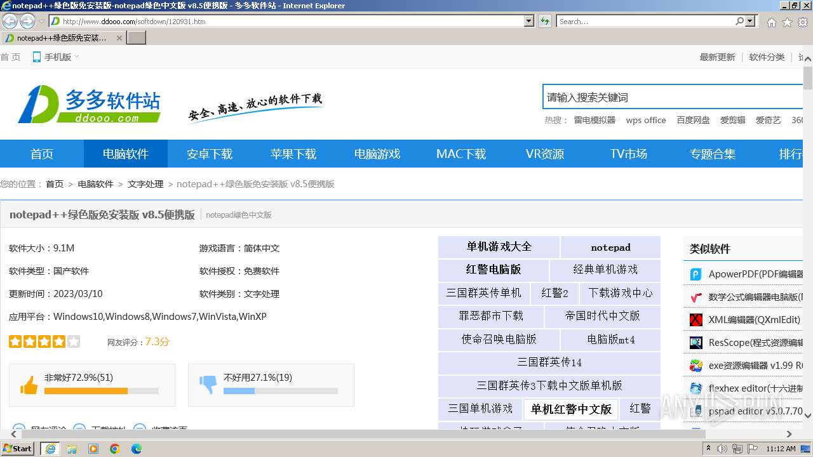Click the flexhex editor app icon

coord(696,388)
